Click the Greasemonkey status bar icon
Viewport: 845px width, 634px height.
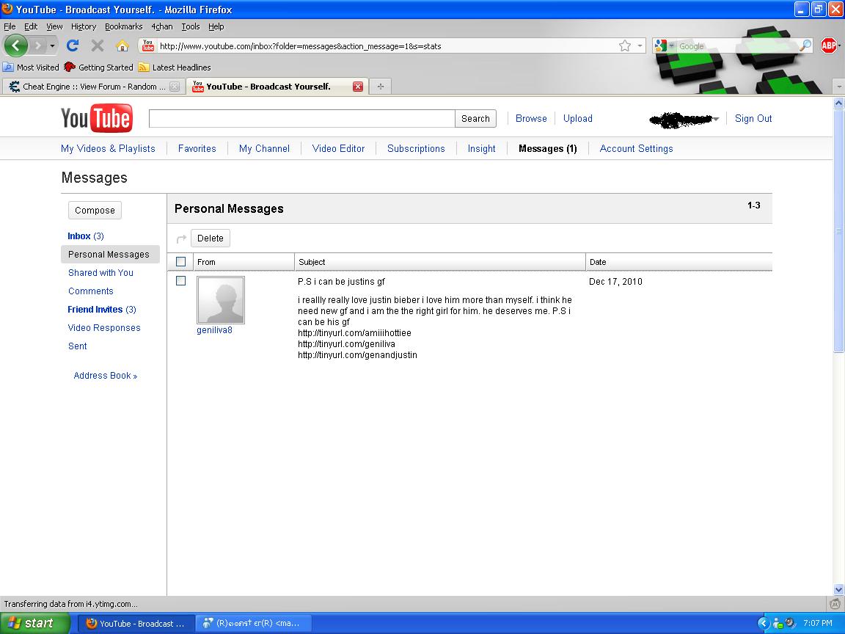point(835,604)
